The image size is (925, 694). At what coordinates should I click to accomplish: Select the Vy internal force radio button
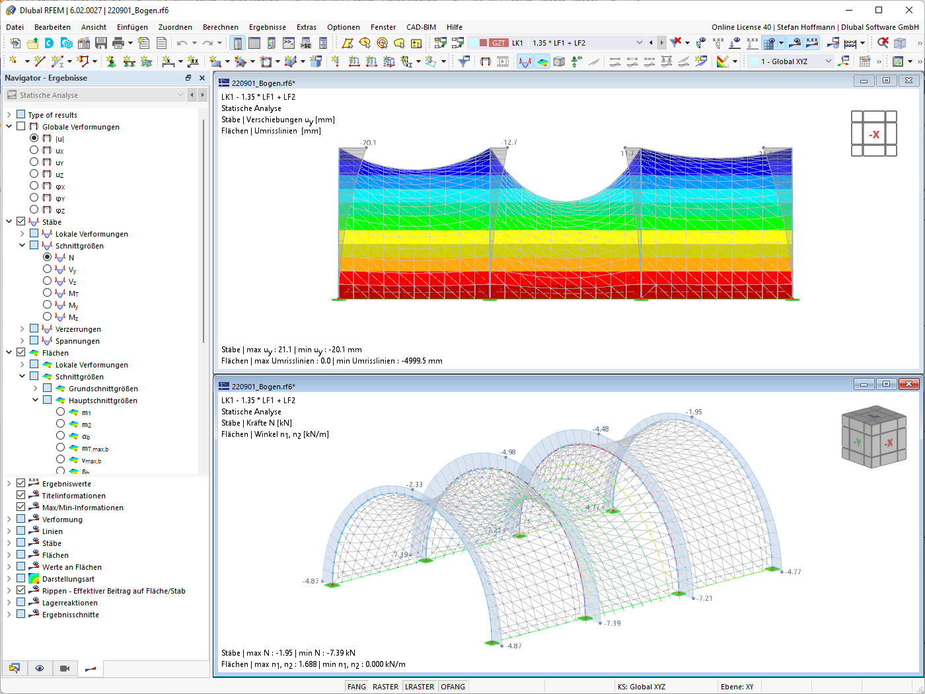tap(48, 269)
